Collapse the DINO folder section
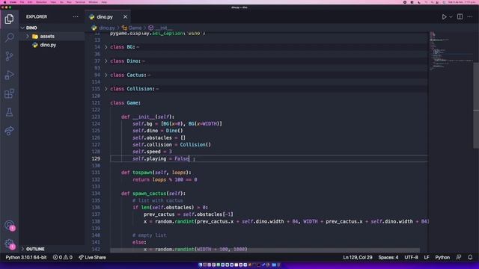Viewport: 479px width, 269px height. pos(22,28)
